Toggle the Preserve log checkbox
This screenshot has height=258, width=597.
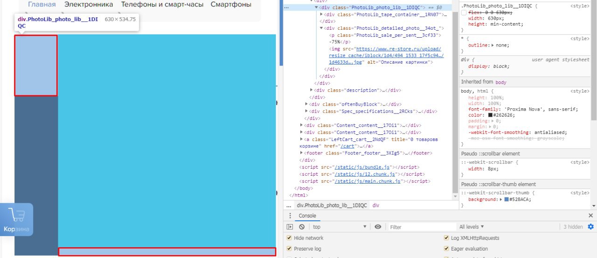coord(290,249)
